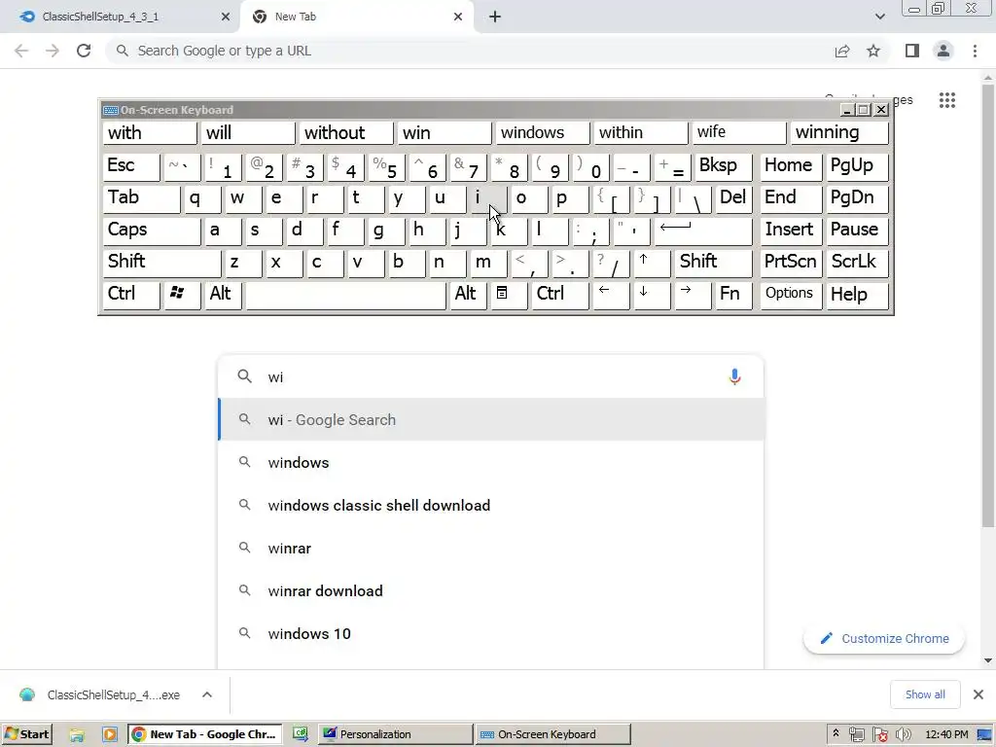Screen dimensions: 996x747
Task: Click the Chrome address bar field
Action: (470, 51)
